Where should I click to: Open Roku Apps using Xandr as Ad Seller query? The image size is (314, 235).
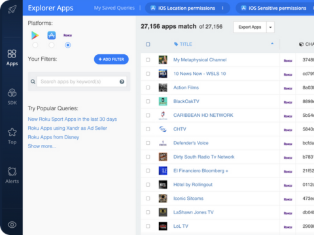(67, 128)
